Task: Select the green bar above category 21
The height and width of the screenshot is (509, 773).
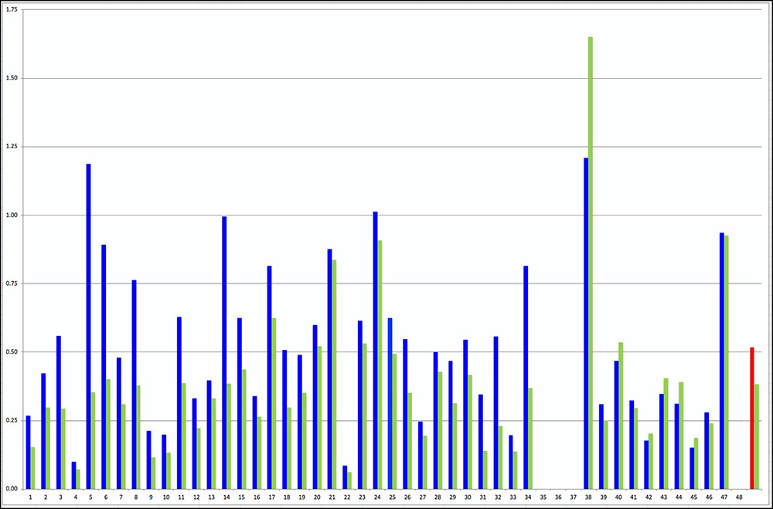Action: (334, 375)
